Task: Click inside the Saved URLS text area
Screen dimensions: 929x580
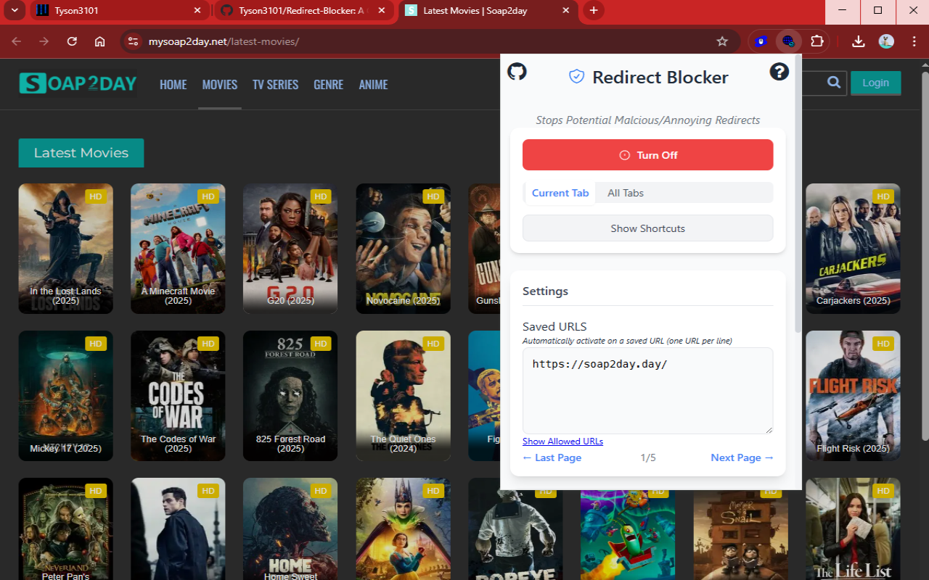Action: click(x=647, y=391)
